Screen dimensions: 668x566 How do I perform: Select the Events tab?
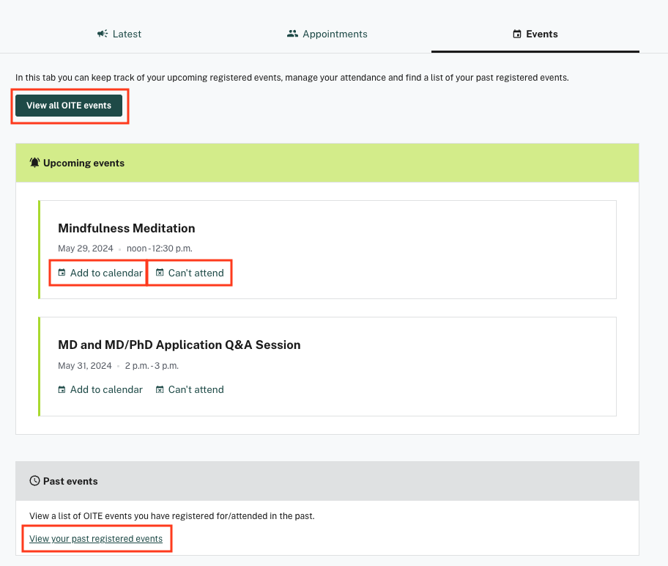[535, 34]
